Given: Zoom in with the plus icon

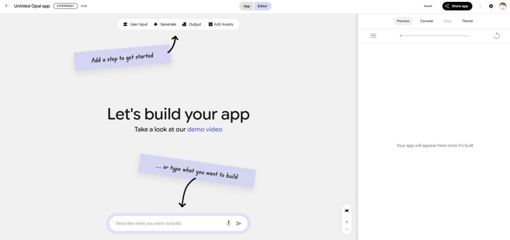Looking at the screenshot, I should click(x=347, y=222).
